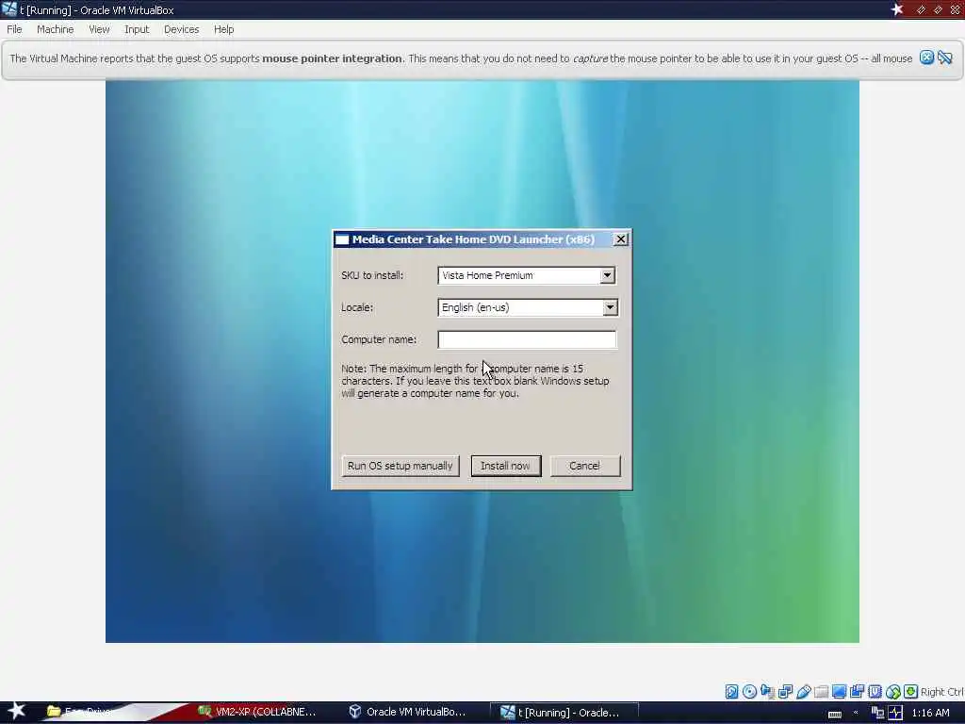The width and height of the screenshot is (965, 724).
Task: Click the Computer name text field
Action: tap(527, 339)
